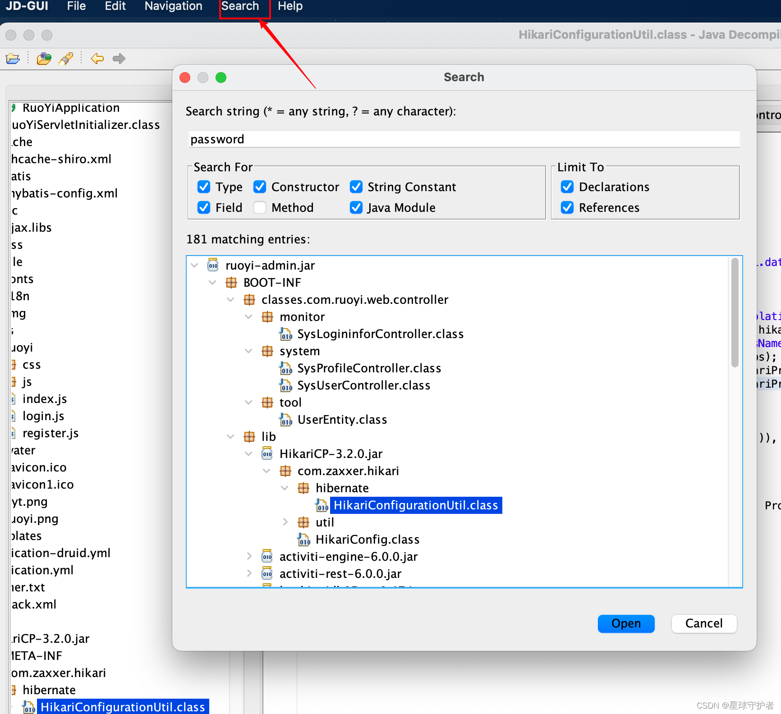This screenshot has height=714, width=781.
Task: Click the Search toolbar icon
Action: (x=66, y=59)
